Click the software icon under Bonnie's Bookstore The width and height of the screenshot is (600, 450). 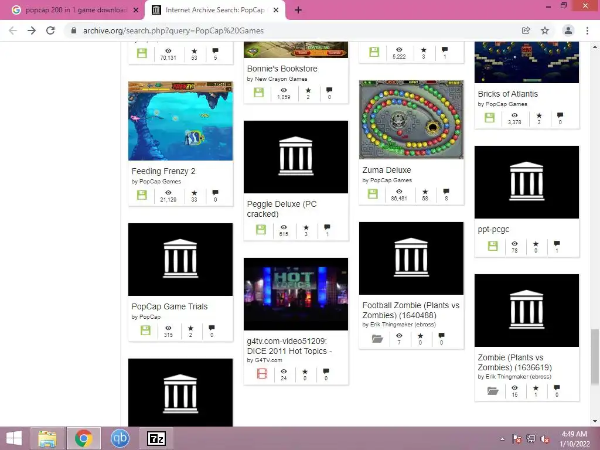[258, 92]
